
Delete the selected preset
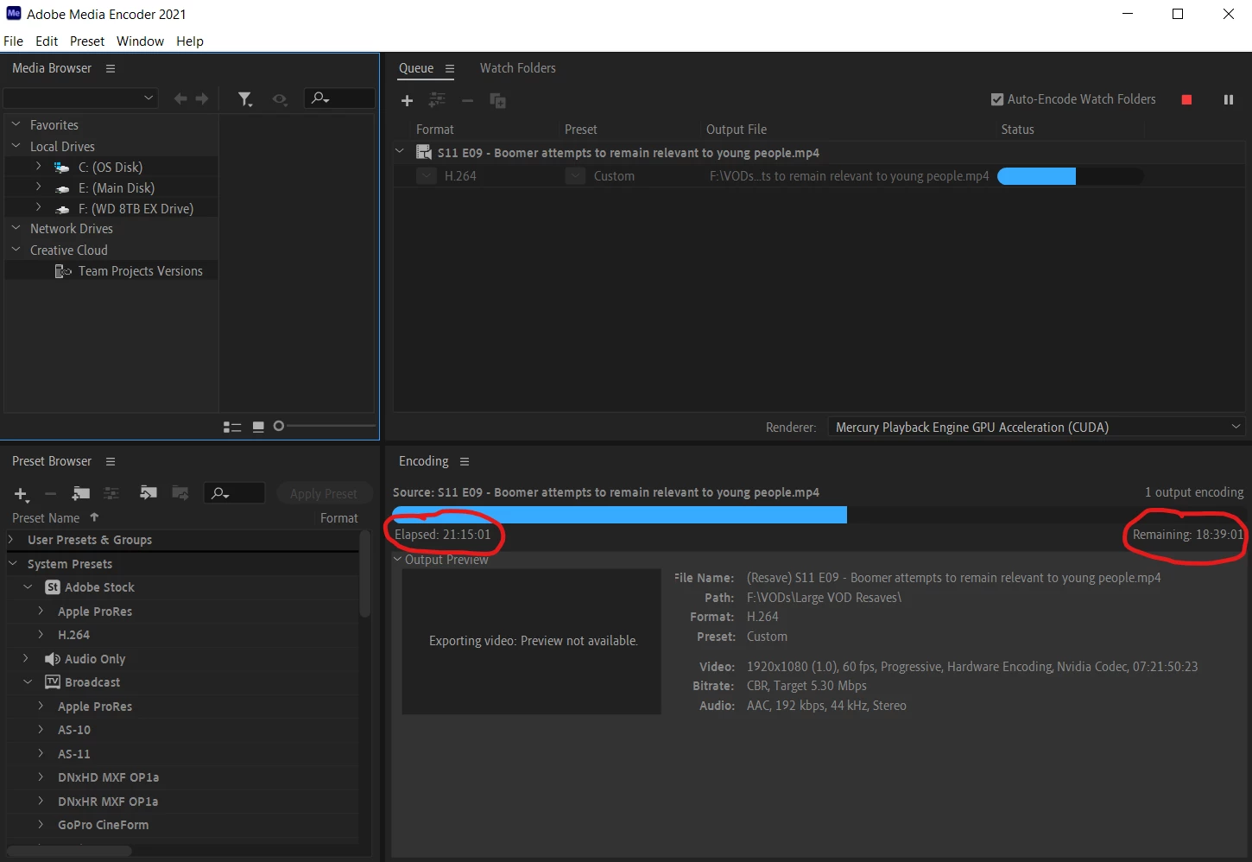click(x=50, y=494)
